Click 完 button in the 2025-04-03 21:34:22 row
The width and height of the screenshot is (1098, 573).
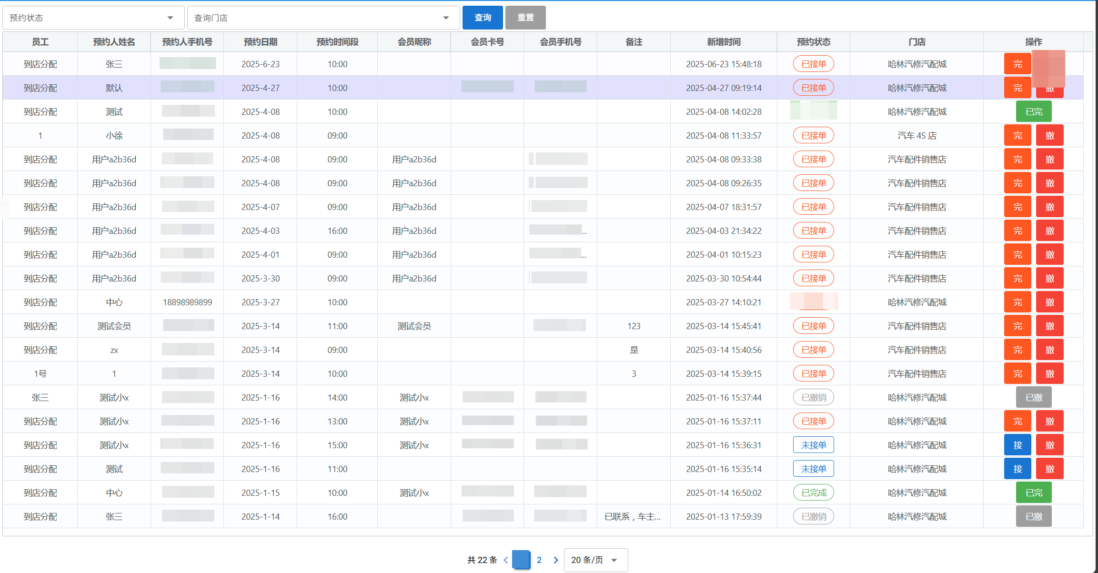point(1017,231)
